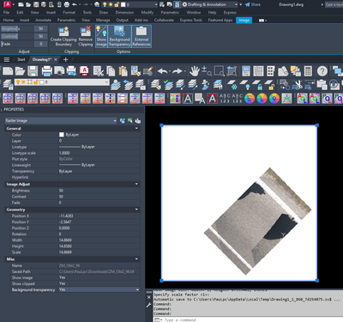Collapse the Image Adjust section
This screenshot has width=343, height=322.
point(136,184)
